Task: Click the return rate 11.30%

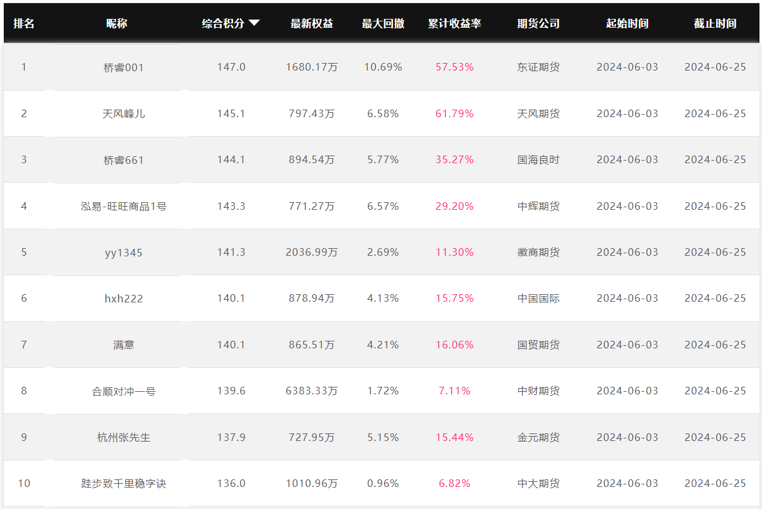Action: (455, 252)
